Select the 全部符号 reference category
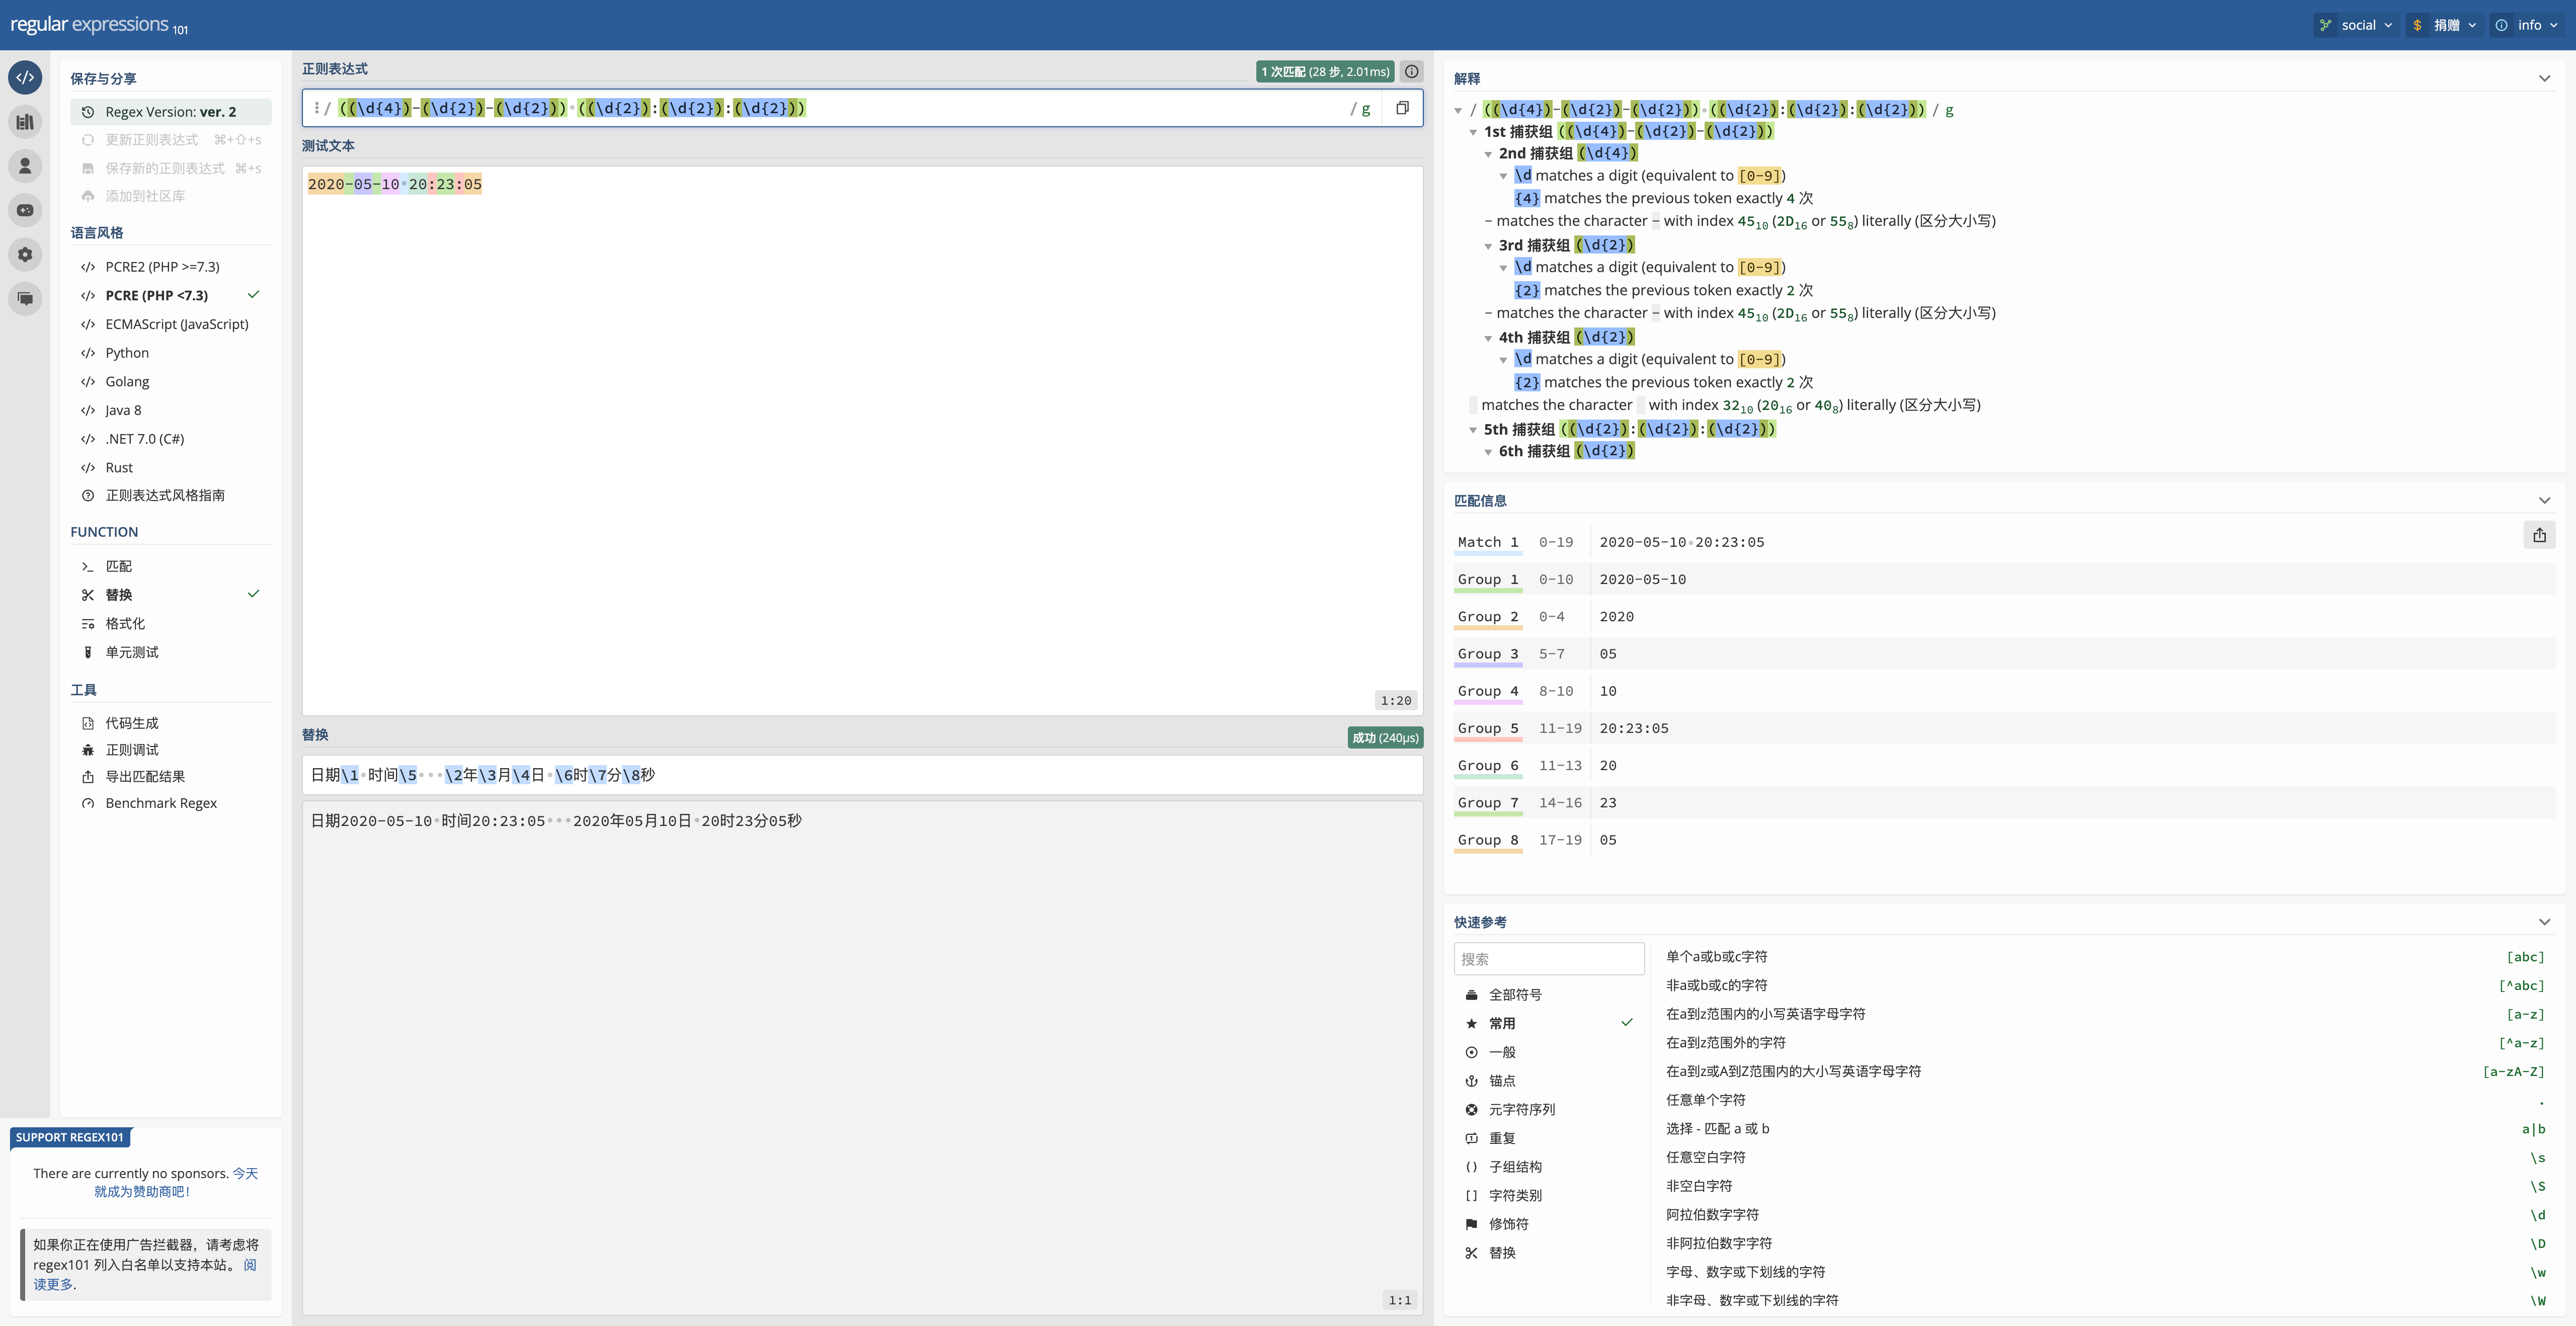Image resolution: width=2576 pixels, height=1326 pixels. (x=1548, y=995)
